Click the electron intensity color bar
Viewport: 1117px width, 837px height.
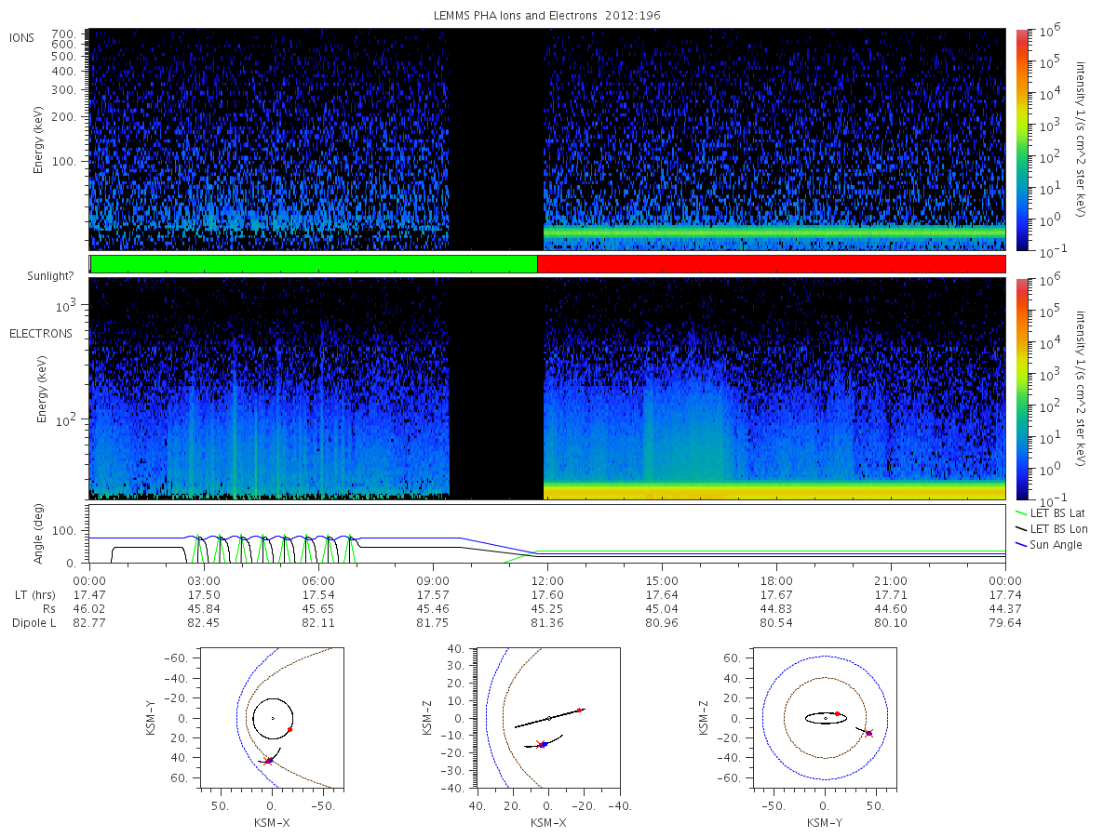[x=1021, y=388]
